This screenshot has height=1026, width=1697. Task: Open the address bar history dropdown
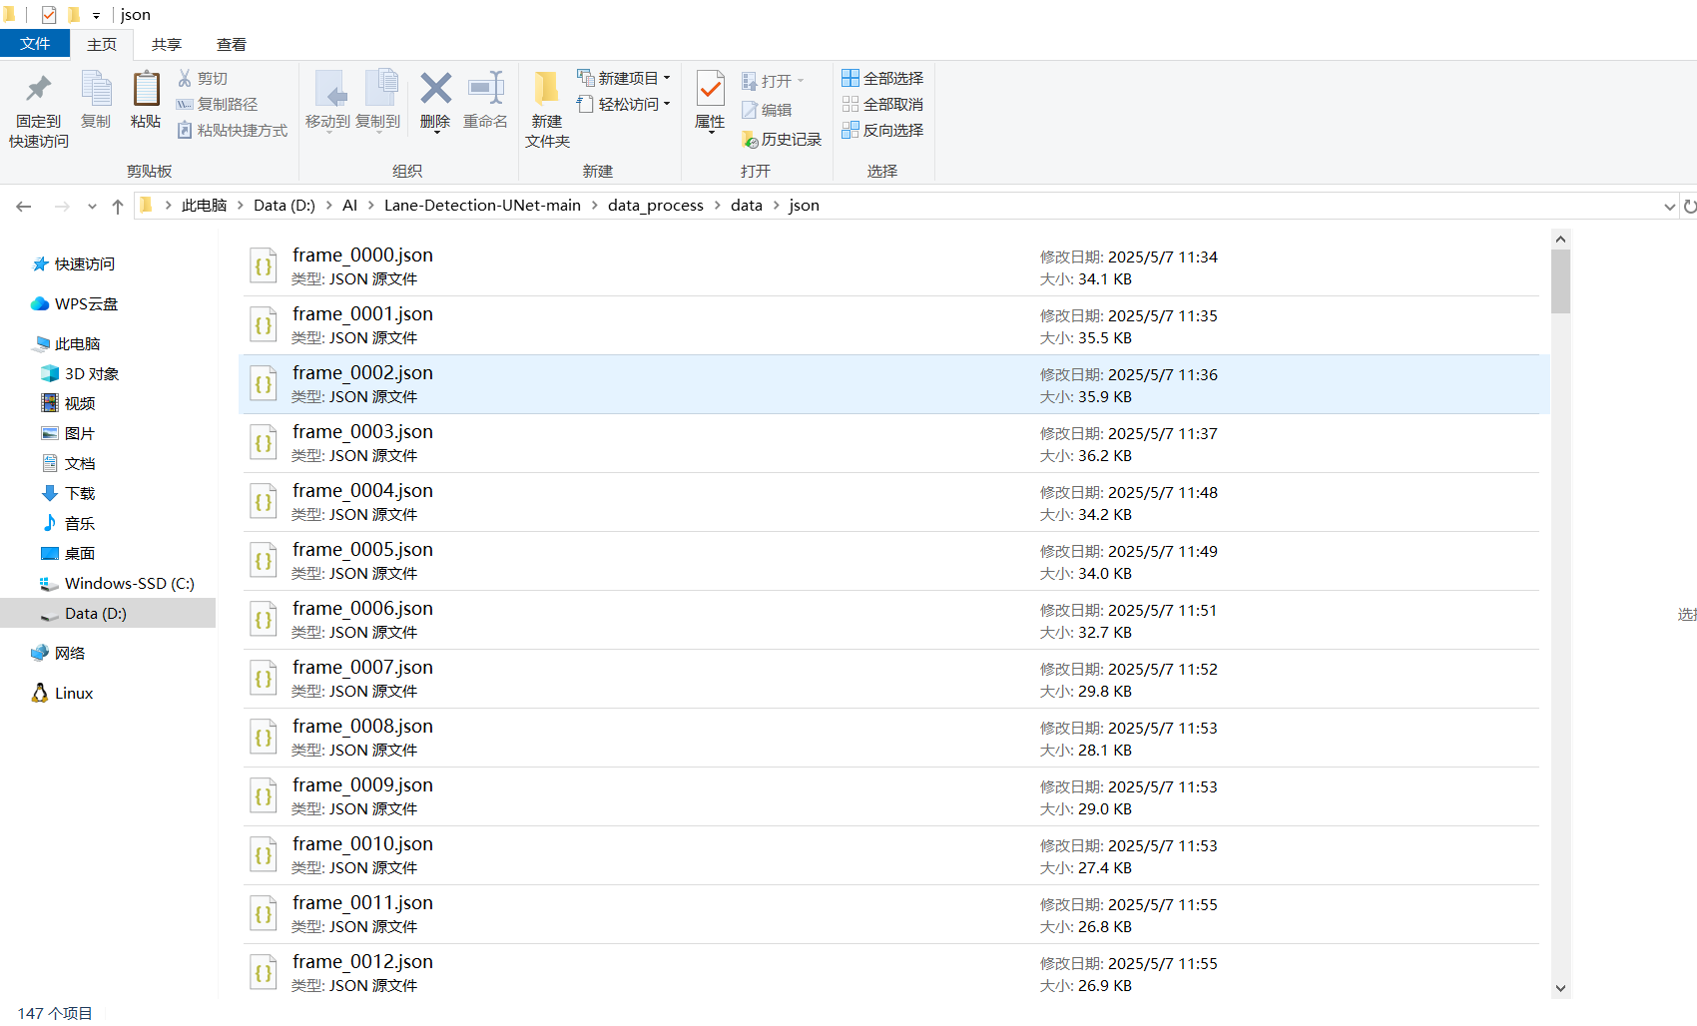tap(1669, 206)
